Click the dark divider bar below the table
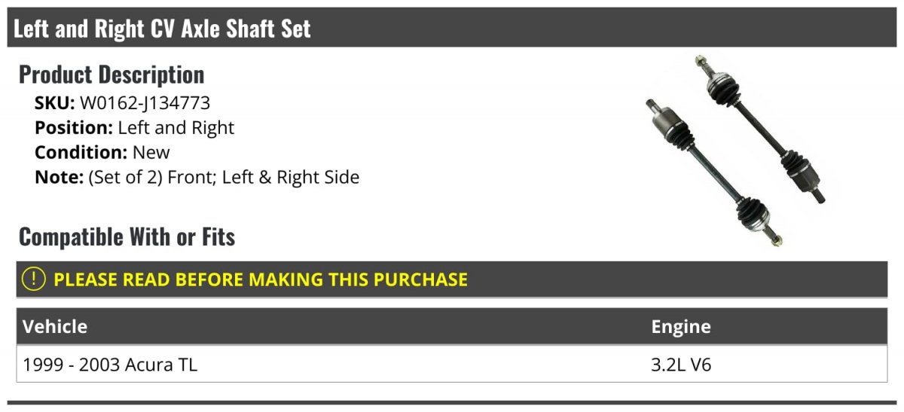Image resolution: width=904 pixels, height=412 pixels. click(x=452, y=403)
